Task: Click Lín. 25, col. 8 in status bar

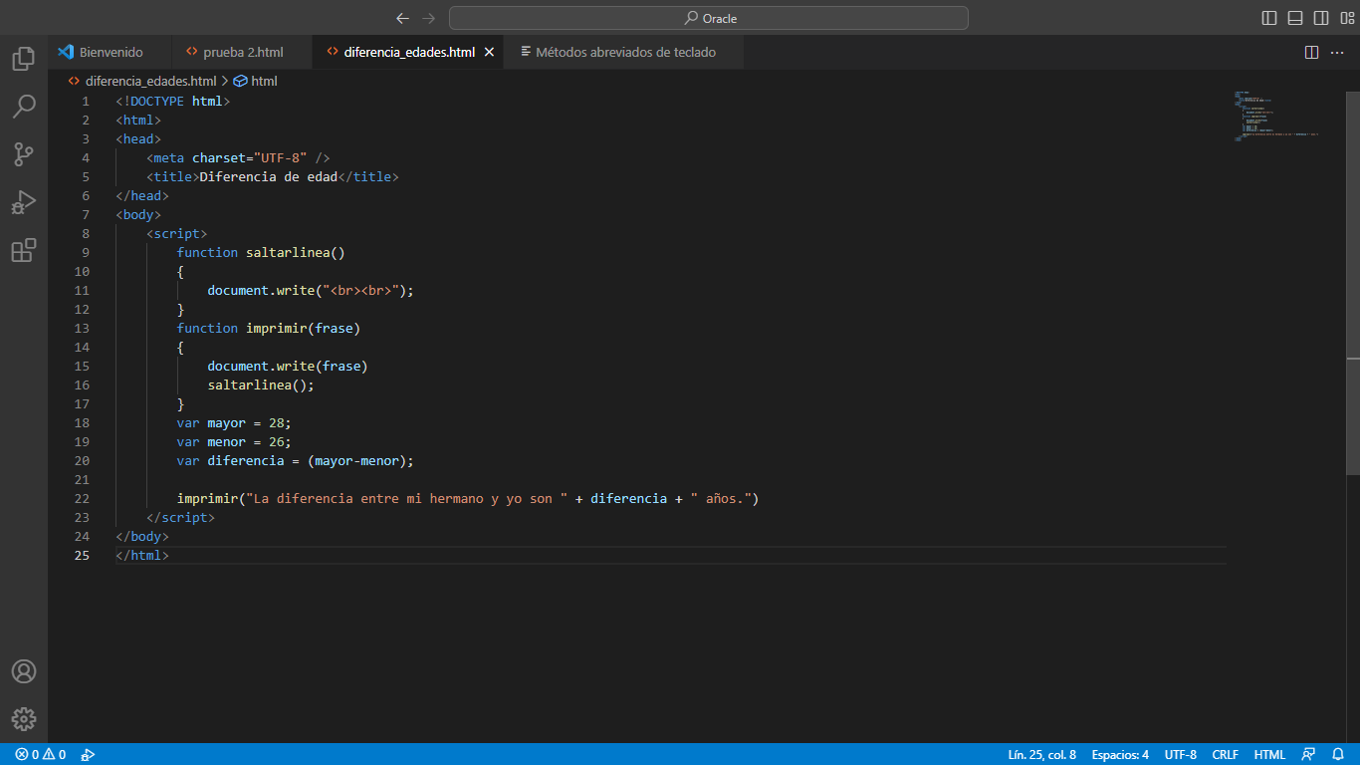Action: (1041, 754)
